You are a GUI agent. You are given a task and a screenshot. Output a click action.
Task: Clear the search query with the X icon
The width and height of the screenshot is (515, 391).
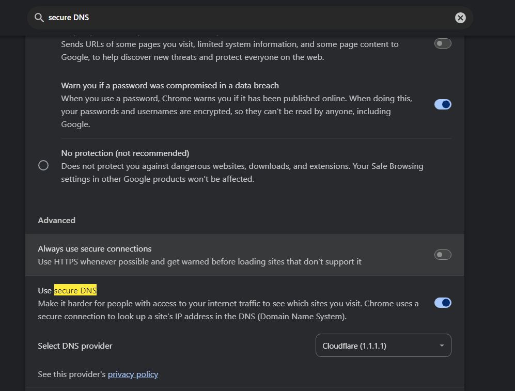pos(460,17)
